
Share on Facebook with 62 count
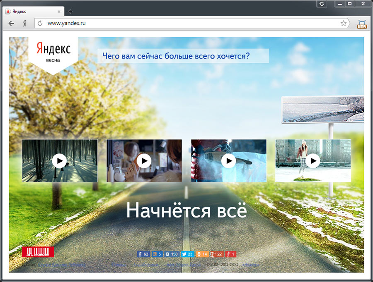143,254
